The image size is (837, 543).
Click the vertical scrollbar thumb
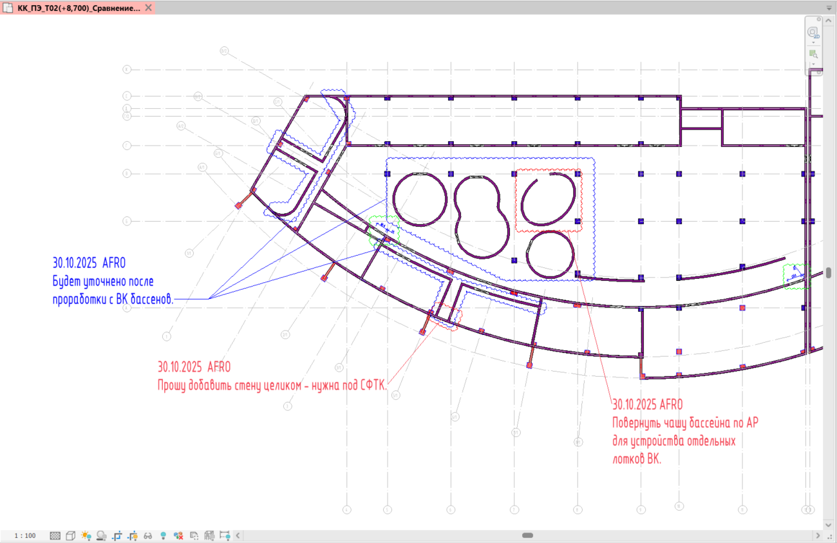point(829,272)
